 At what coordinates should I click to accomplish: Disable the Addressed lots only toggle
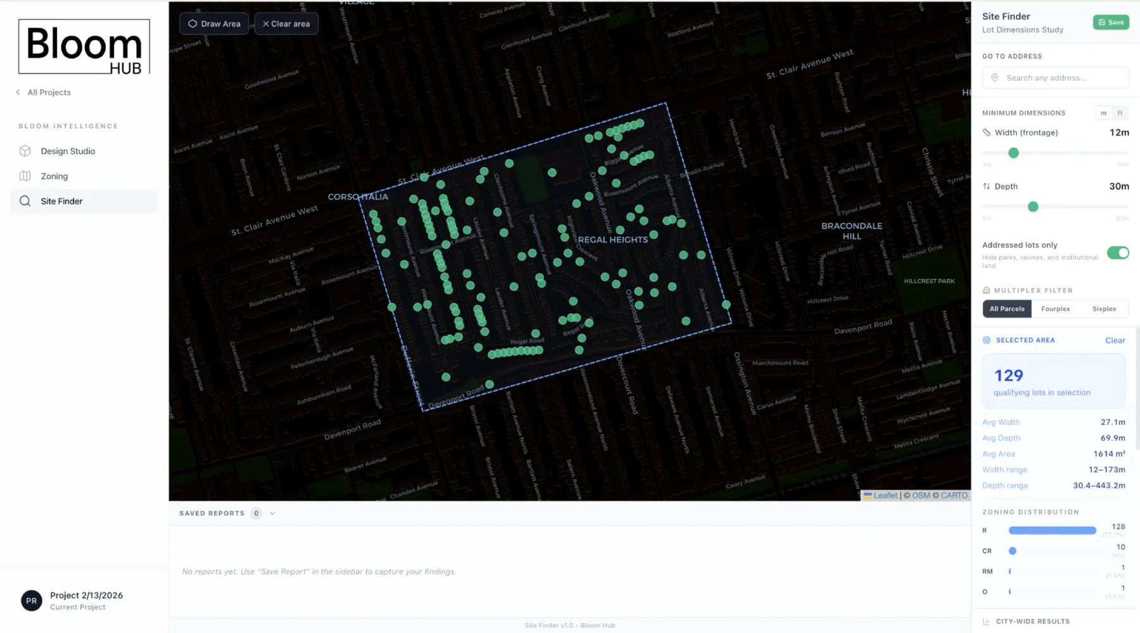[1118, 253]
